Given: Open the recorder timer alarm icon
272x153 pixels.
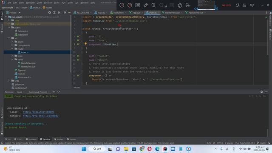Looking at the screenshot, I should coord(237,5).
